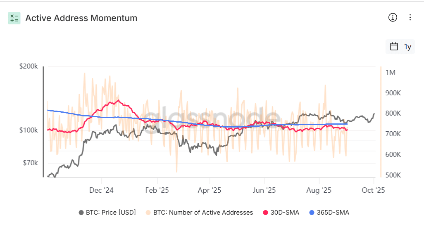Click the 1M active addresses axis label
424x227 pixels.
click(391, 73)
